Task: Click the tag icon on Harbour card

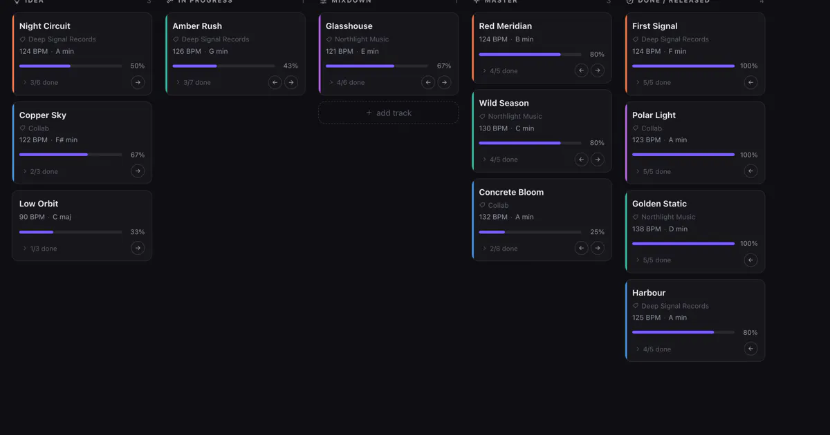Action: click(x=636, y=306)
